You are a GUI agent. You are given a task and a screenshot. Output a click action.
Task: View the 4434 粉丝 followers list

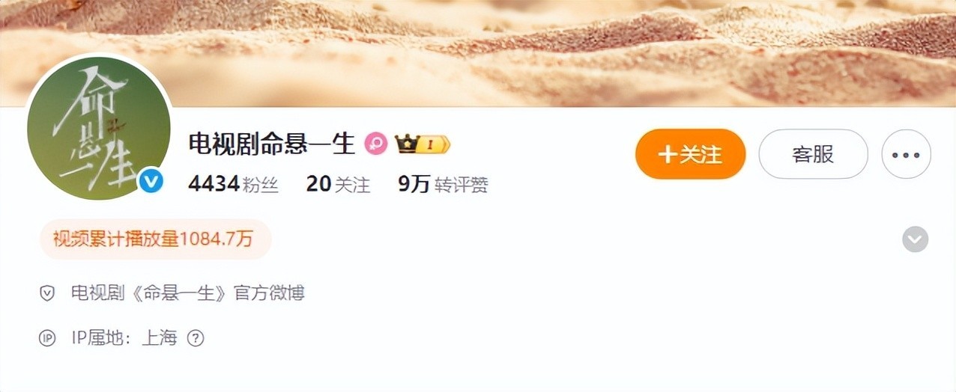[233, 184]
